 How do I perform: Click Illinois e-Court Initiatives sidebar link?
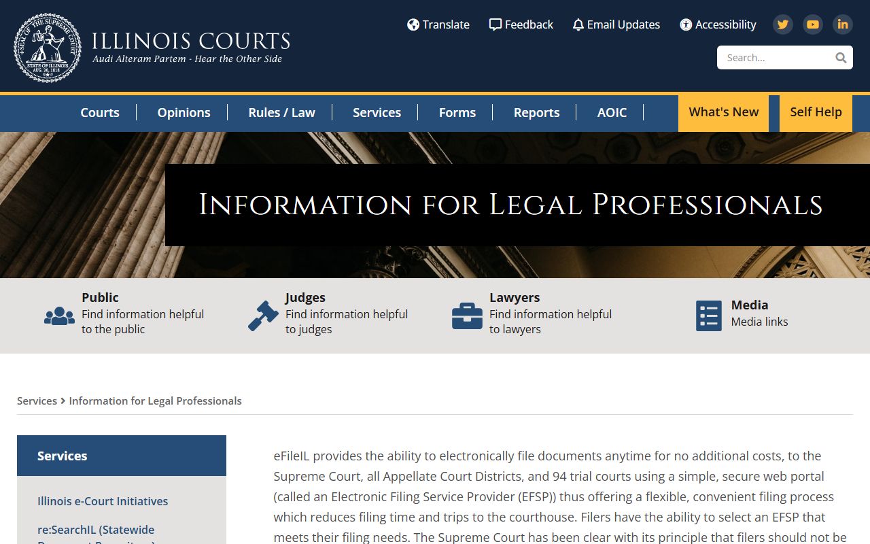coord(103,501)
